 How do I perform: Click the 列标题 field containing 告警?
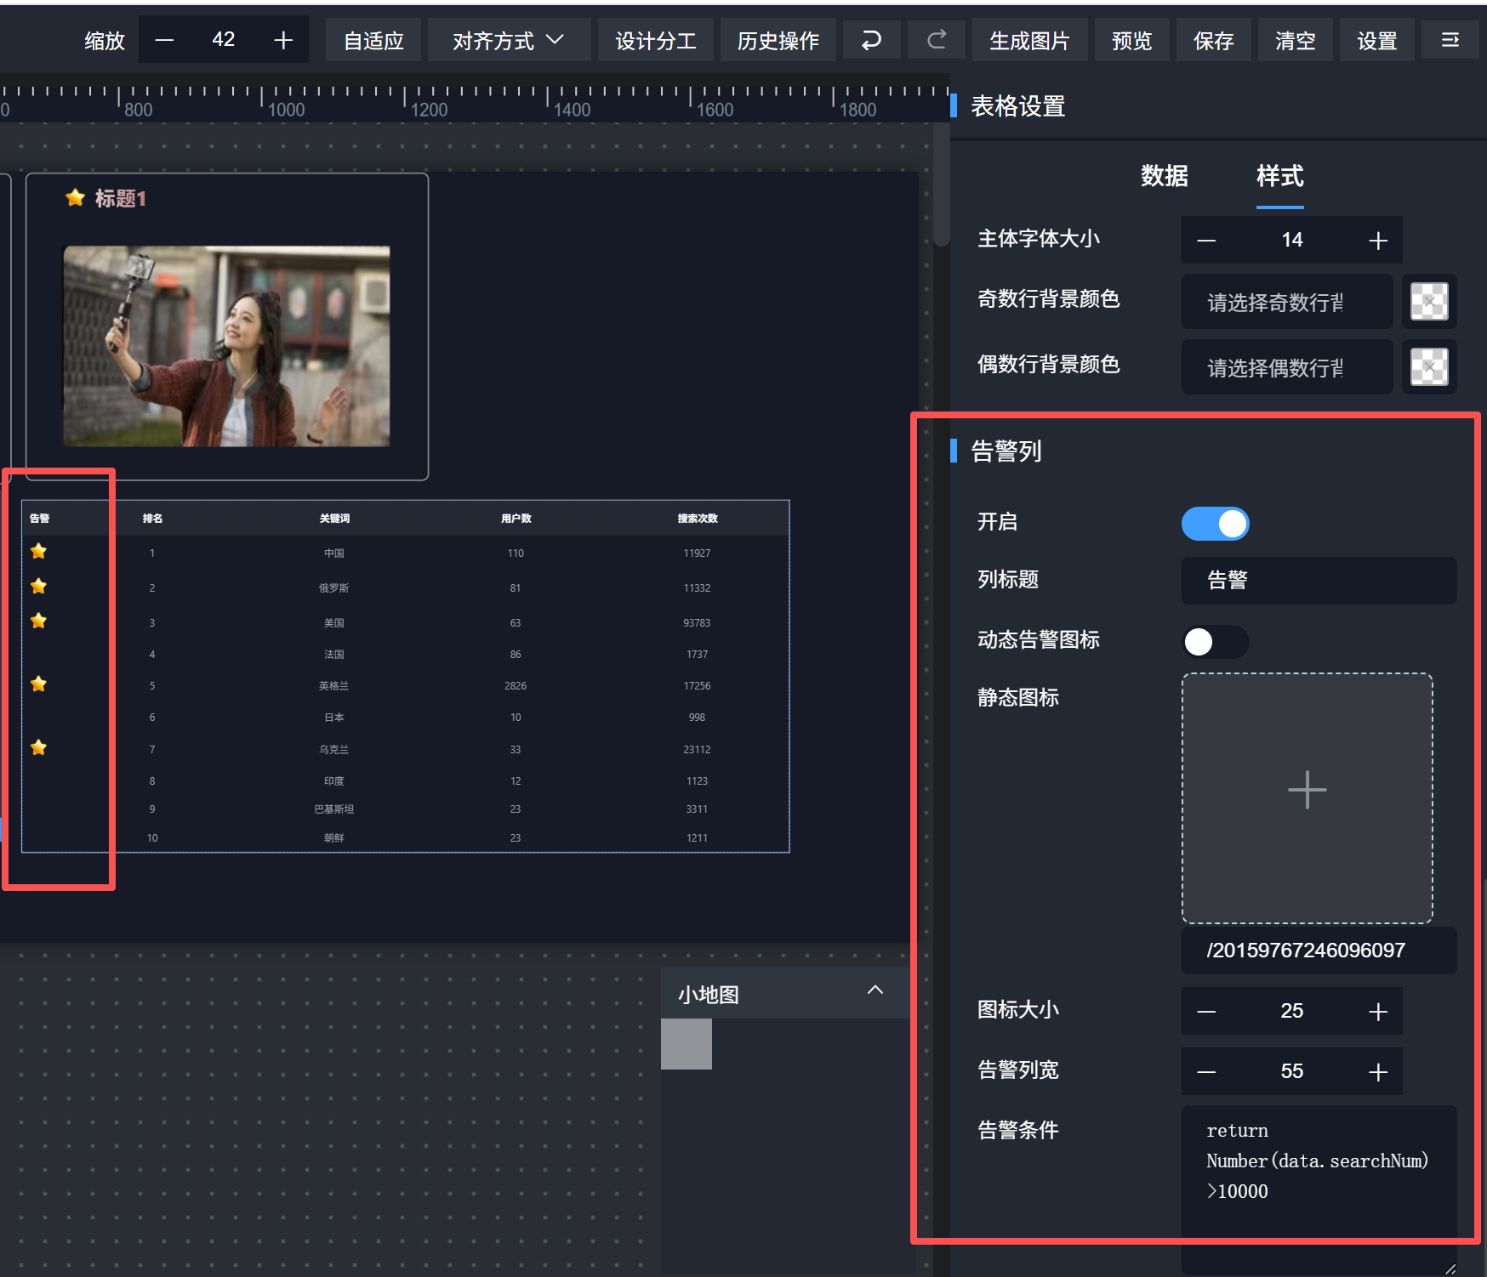click(x=1319, y=581)
